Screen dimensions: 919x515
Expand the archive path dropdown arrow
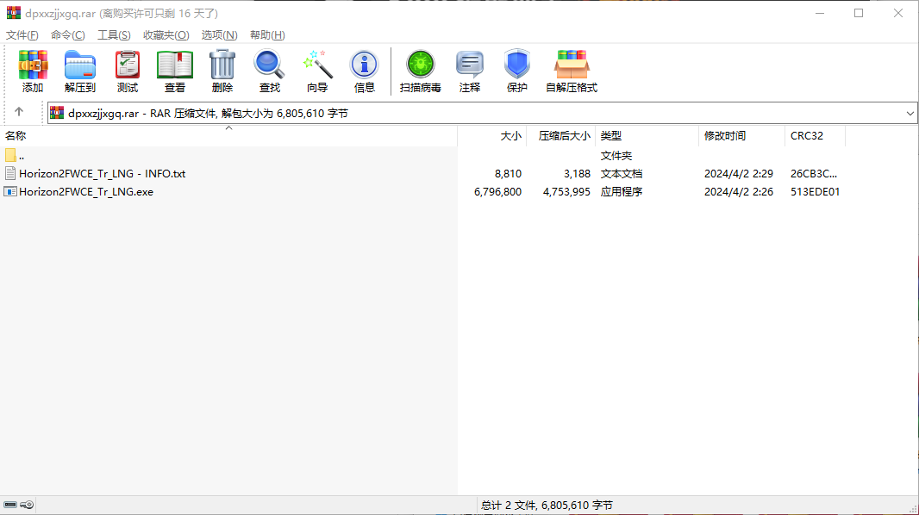point(910,114)
